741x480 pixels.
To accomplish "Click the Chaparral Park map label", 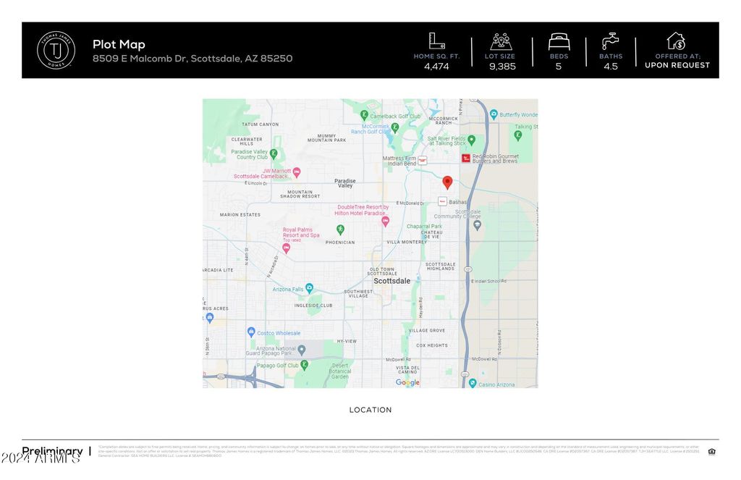I will 424,227.
